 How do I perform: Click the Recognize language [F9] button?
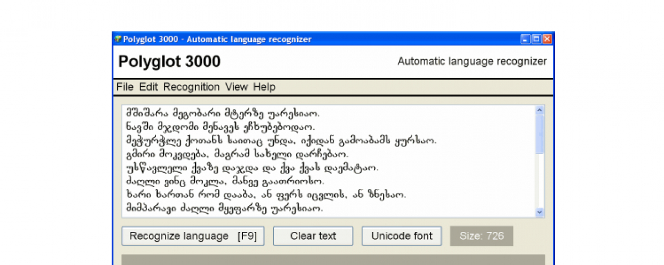pos(193,236)
